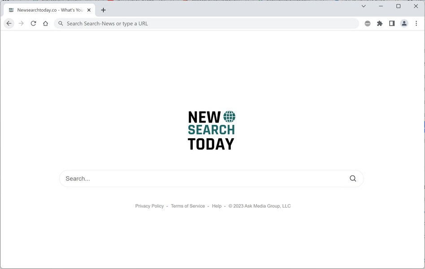Screen dimensions: 425x269
Task: Expand the tab search chevron
Action: (x=364, y=6)
